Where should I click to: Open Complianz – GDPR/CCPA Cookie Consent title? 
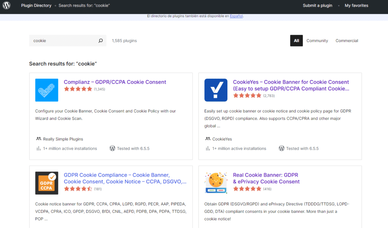tap(115, 82)
